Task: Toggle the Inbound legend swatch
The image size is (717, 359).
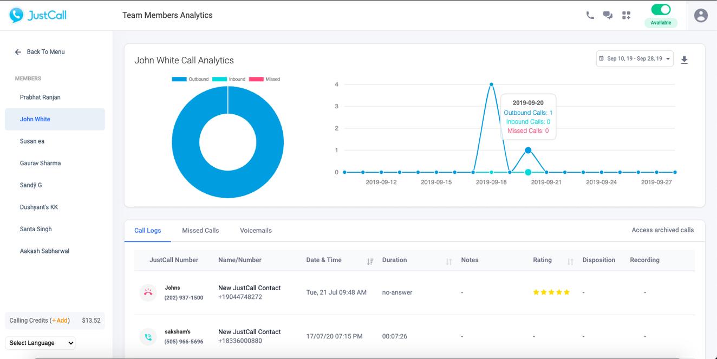Action: [219, 79]
